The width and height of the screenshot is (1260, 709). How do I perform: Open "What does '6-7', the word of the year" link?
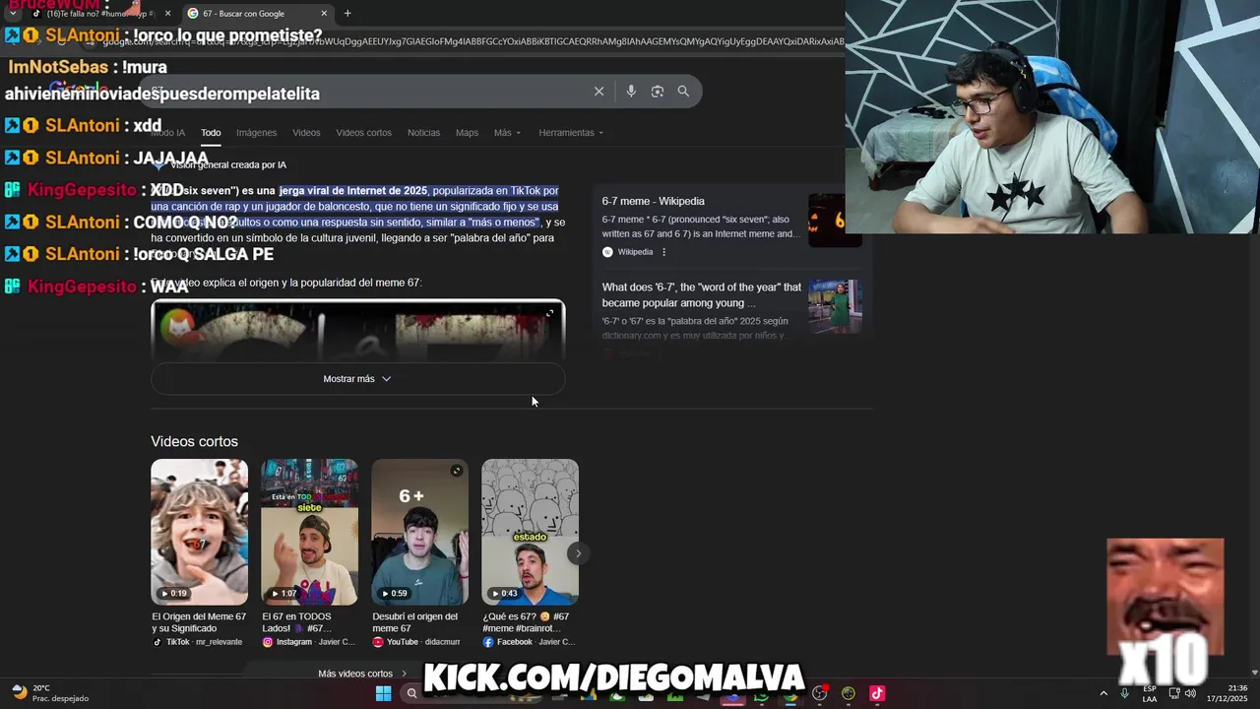[x=701, y=295]
